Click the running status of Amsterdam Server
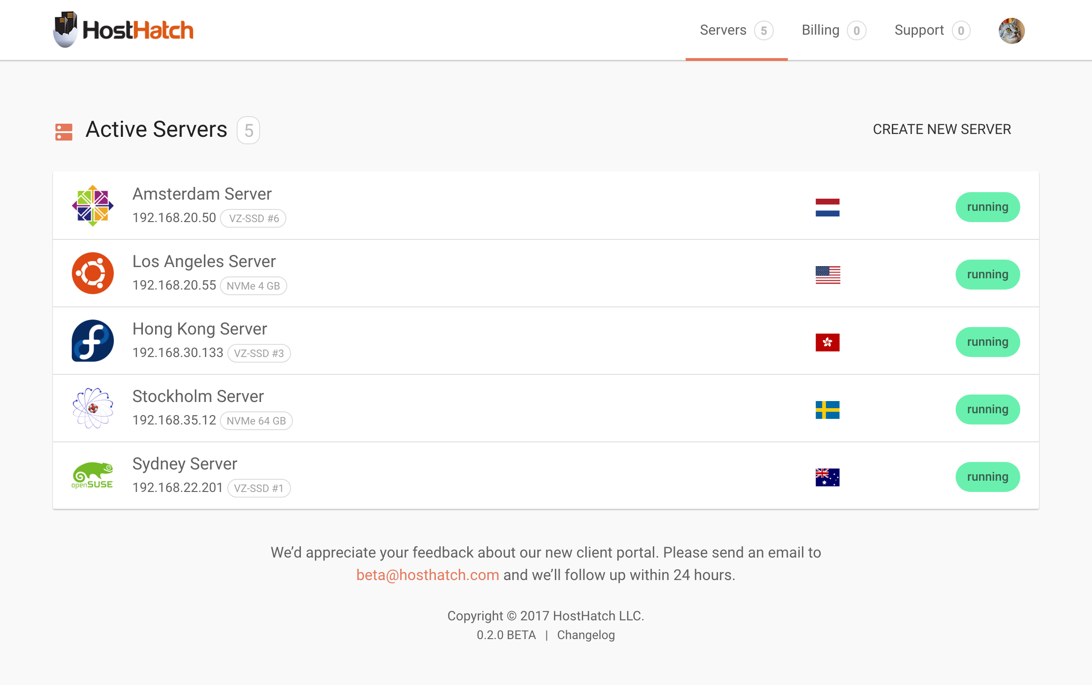Image resolution: width=1092 pixels, height=685 pixels. click(x=987, y=207)
